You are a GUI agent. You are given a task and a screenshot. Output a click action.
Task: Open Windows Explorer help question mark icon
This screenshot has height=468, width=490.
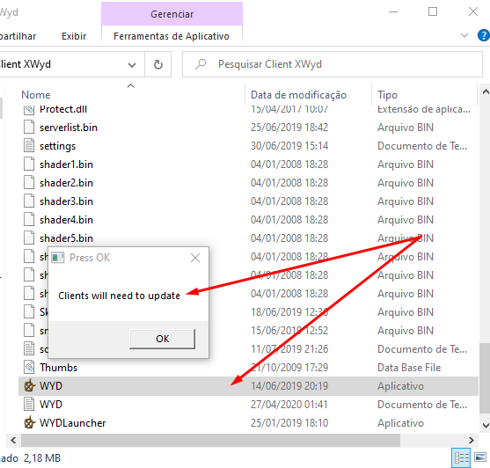(483, 35)
